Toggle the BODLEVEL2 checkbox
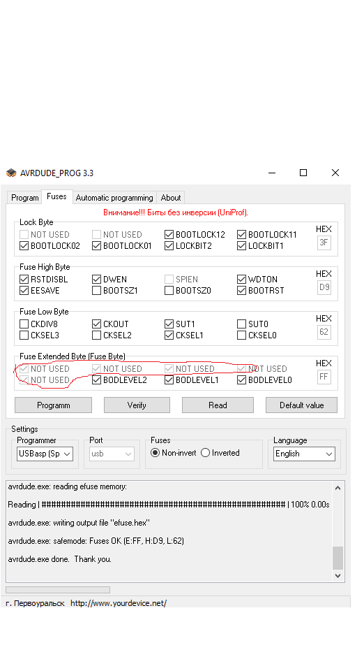 click(x=96, y=380)
